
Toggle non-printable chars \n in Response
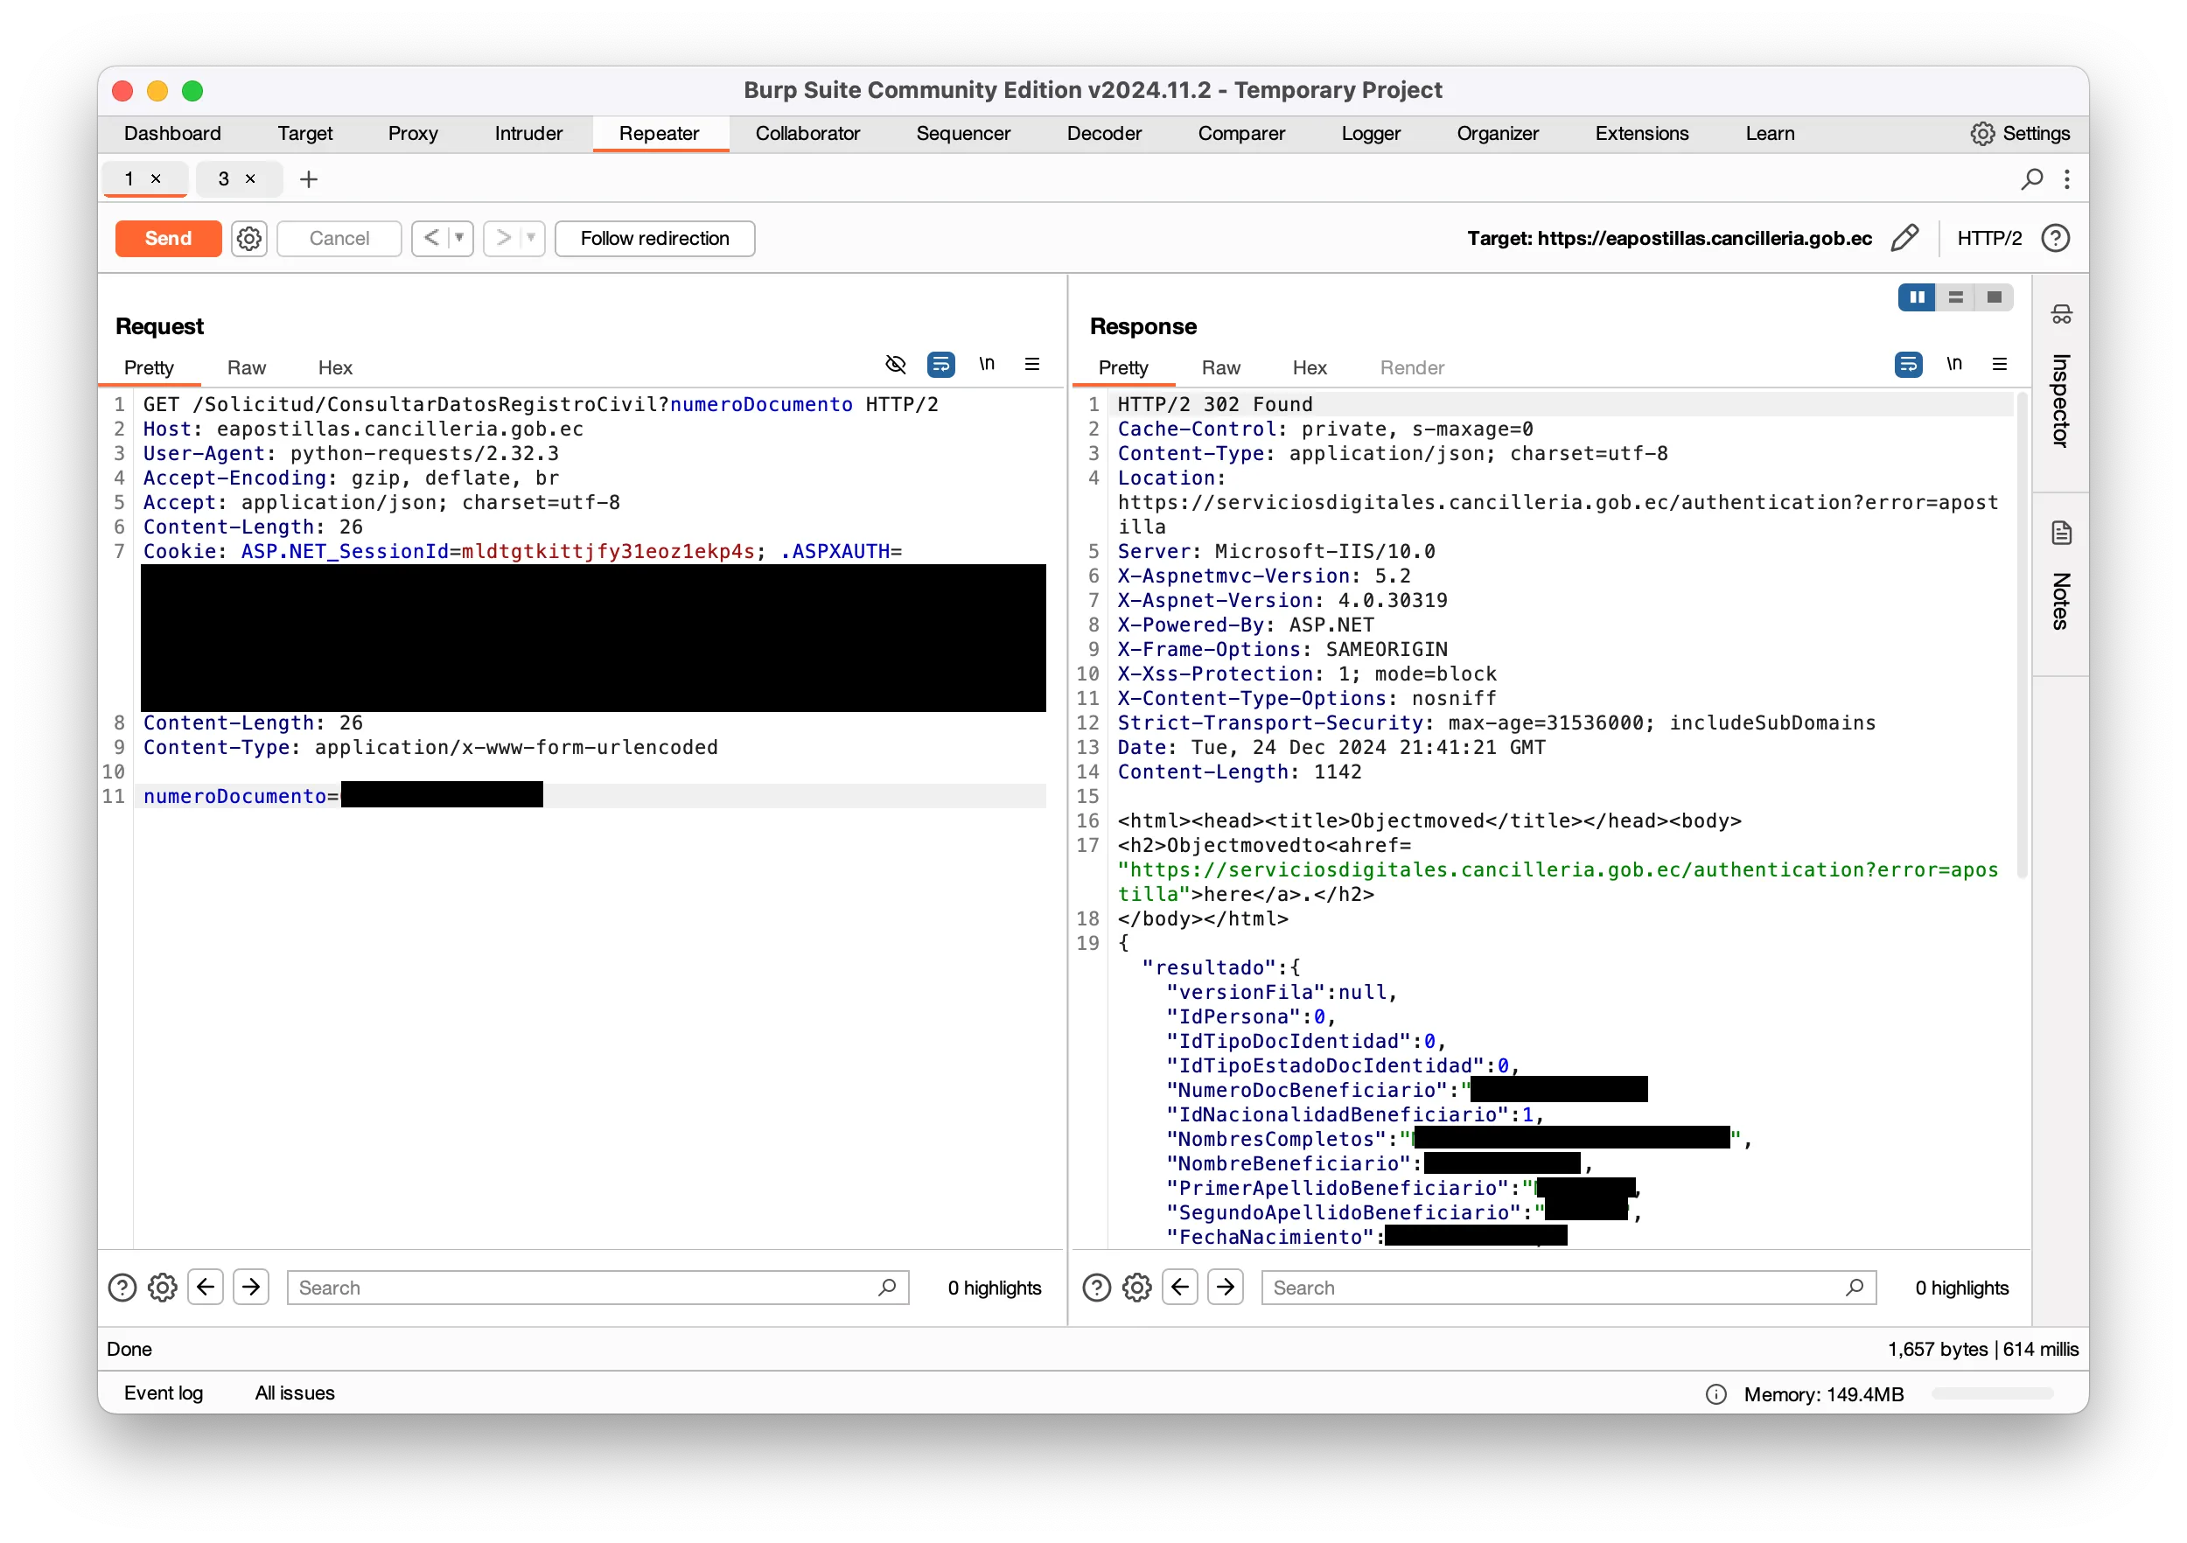pyautogui.click(x=1954, y=365)
